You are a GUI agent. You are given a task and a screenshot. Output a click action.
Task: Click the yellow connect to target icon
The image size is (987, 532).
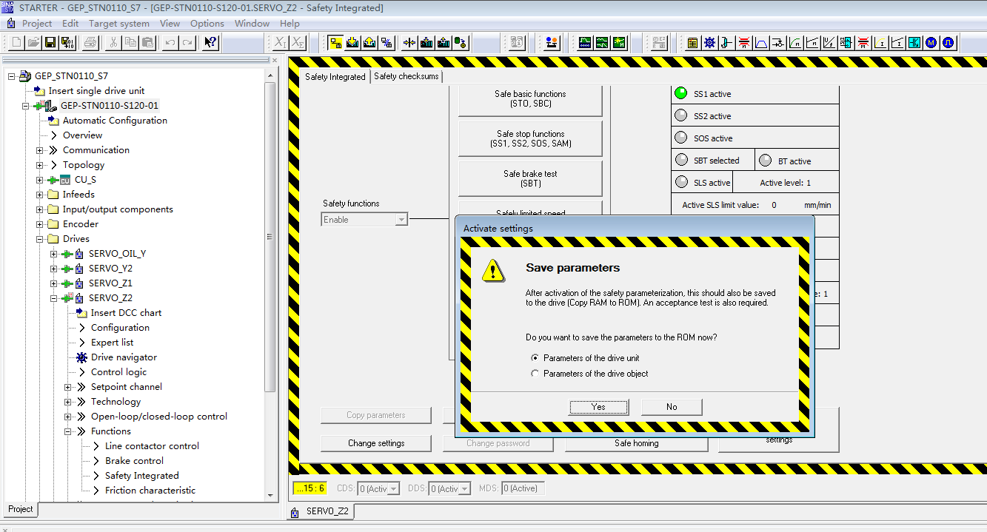[335, 42]
